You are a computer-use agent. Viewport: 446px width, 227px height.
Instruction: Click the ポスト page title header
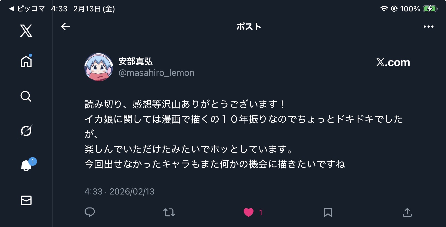[249, 27]
